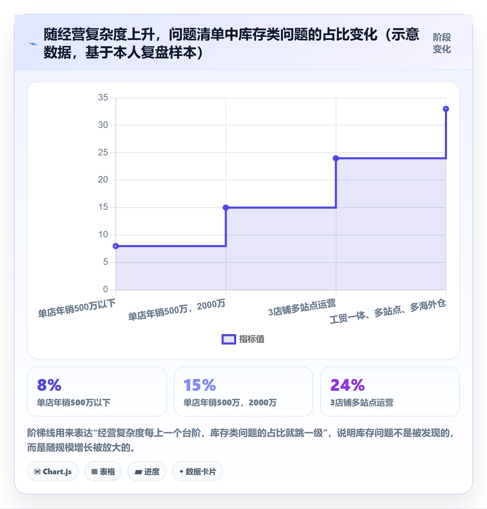Image resolution: width=487 pixels, height=509 pixels.
Task: Click the bar icon in the 进度 chip
Action: (x=138, y=472)
